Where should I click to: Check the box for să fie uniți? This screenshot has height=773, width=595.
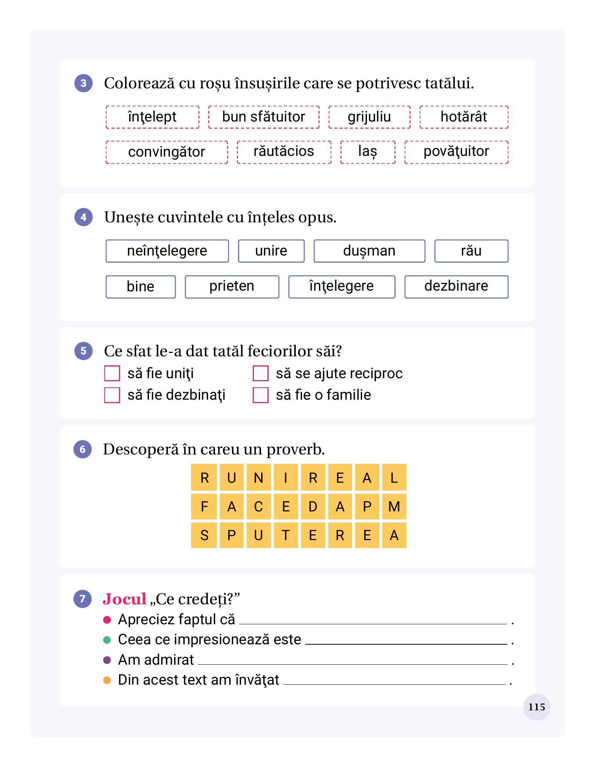coord(112,373)
